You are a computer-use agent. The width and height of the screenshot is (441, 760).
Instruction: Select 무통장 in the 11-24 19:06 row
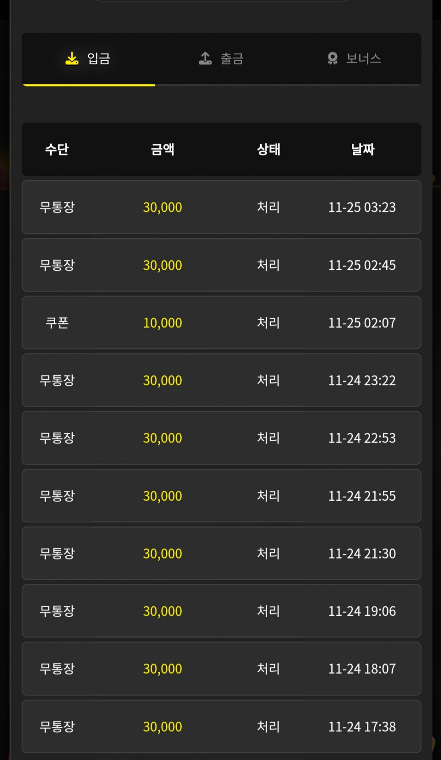click(57, 611)
